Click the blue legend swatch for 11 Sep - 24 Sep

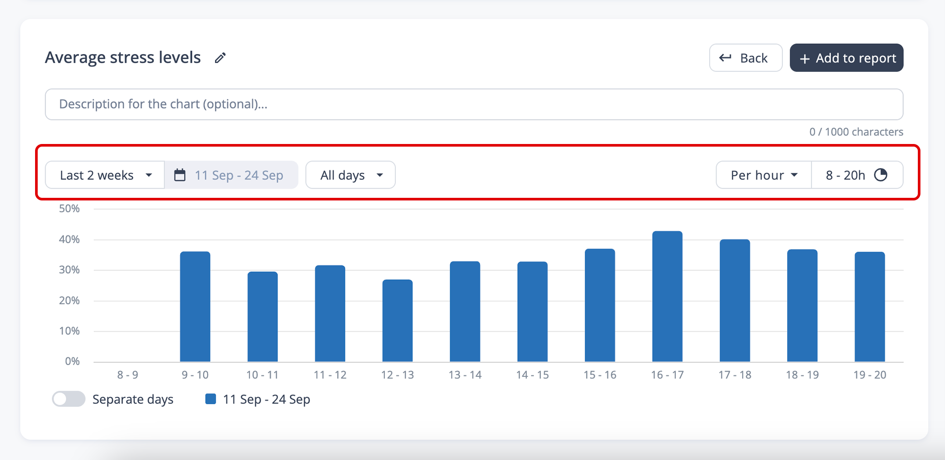click(x=210, y=399)
